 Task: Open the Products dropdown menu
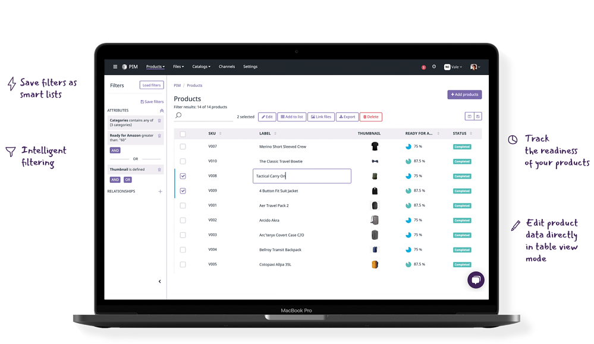155,67
